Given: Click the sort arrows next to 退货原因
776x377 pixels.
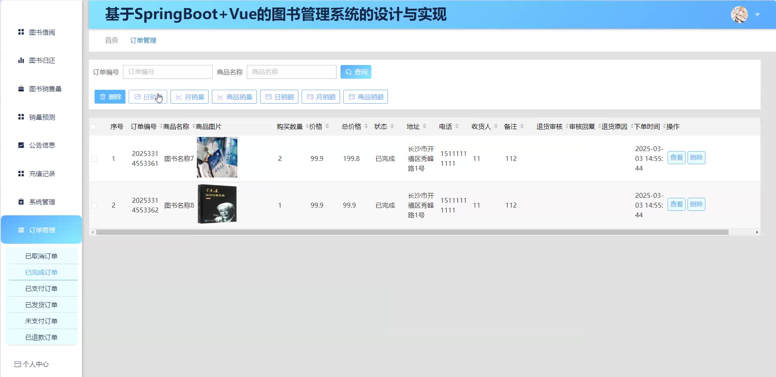Looking at the screenshot, I should (632, 126).
